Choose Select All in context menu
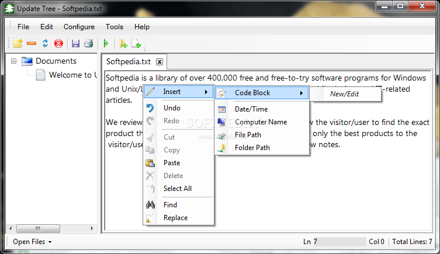Viewport: 440px width, 254px height. pos(179,189)
